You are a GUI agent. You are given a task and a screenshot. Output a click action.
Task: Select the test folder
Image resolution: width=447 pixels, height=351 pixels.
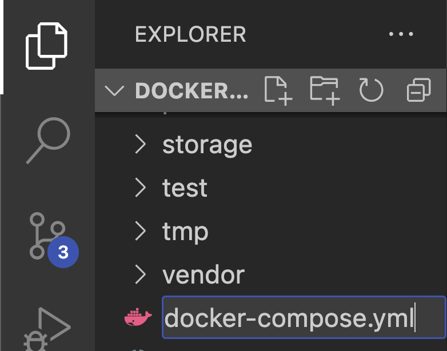tap(185, 188)
